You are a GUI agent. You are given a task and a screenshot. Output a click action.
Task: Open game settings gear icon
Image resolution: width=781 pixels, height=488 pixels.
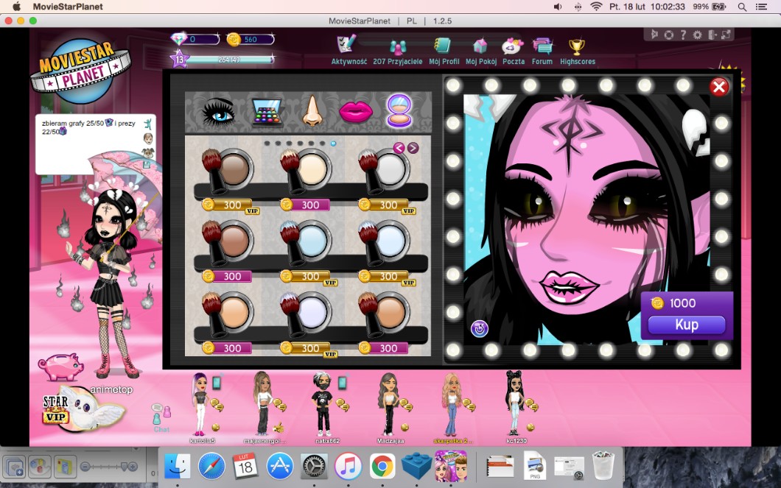coord(697,35)
